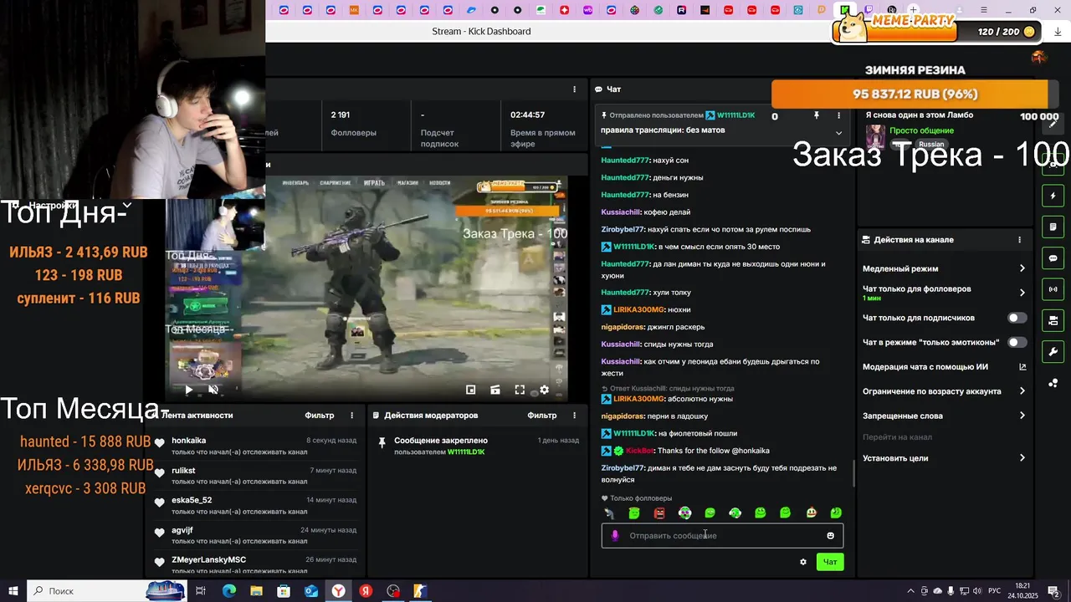Open Windows Start menu
The width and height of the screenshot is (1071, 602).
point(13,591)
